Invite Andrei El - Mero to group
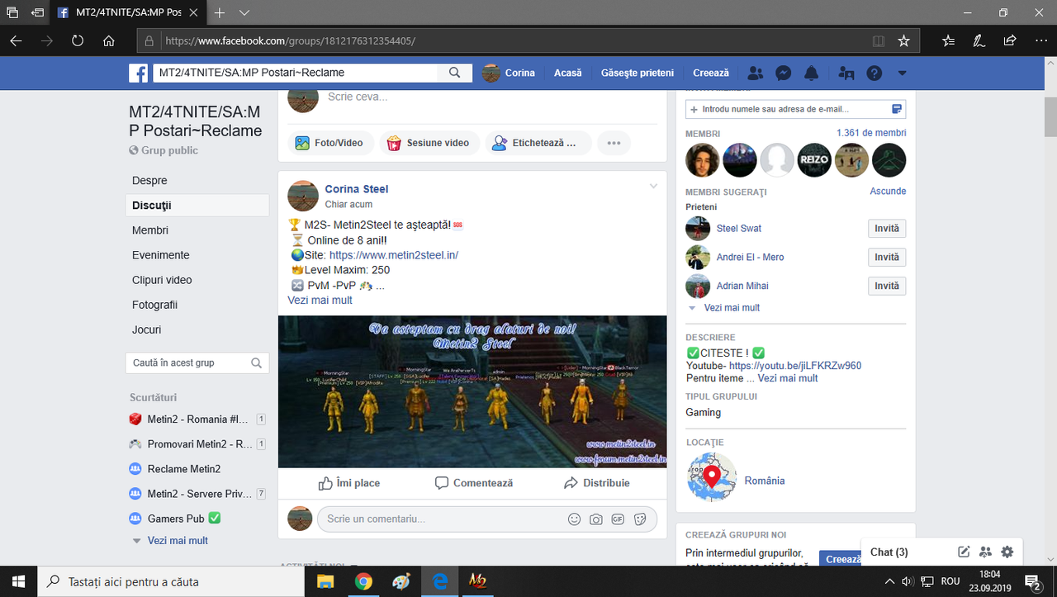 coord(887,258)
